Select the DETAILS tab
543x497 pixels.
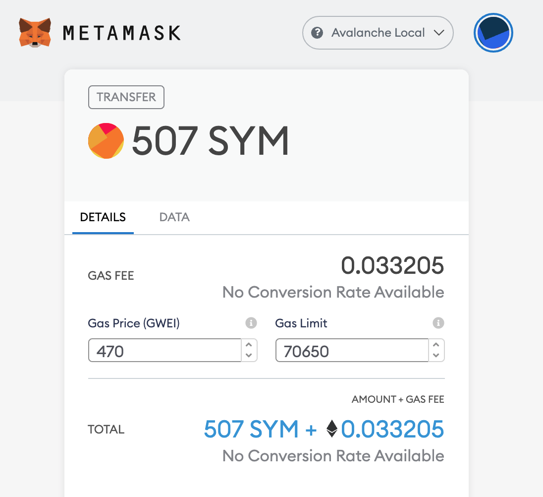(103, 217)
